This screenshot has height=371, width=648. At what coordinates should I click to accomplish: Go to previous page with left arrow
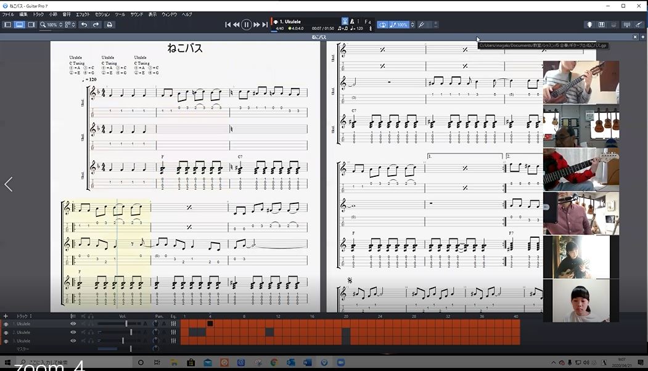pos(8,184)
